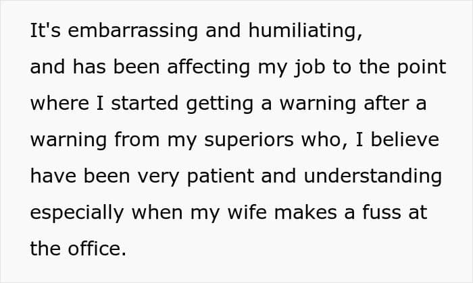Click the opening word "It's"
The height and width of the screenshot is (283, 473).
(x=45, y=30)
